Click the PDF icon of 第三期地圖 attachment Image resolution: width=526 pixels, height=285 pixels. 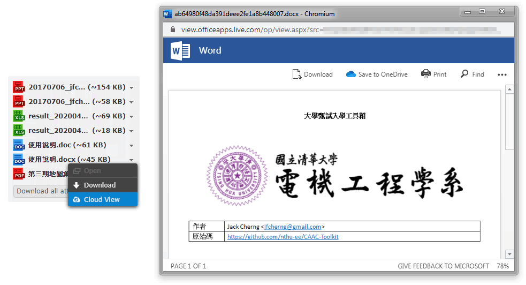[19, 174]
